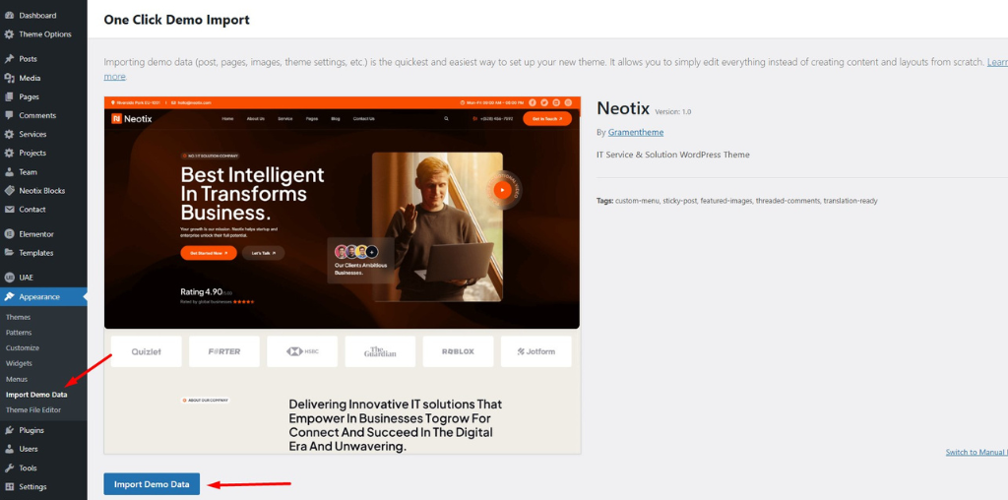Open the Neotix Blocks menu item
The width and height of the screenshot is (1008, 500).
[x=41, y=191]
